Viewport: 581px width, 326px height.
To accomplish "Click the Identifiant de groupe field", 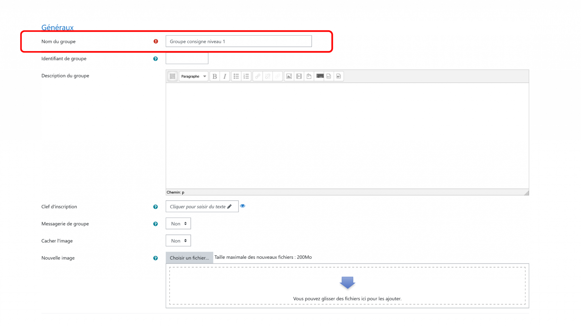I will click(x=187, y=58).
